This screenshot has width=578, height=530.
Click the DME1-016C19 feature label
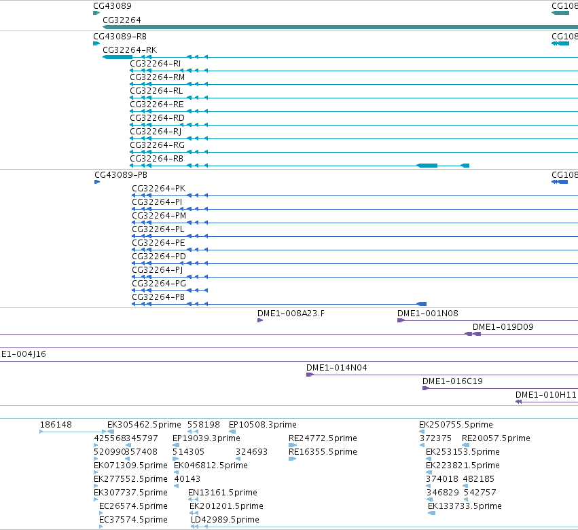click(x=452, y=381)
